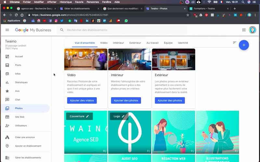Viewport: 260px width, 162px height.
Task: Switch to the Extérieur tab
Action: [135, 43]
